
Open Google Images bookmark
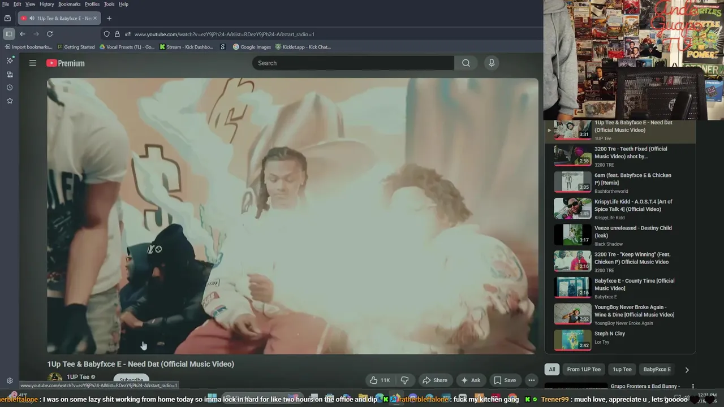pos(252,47)
